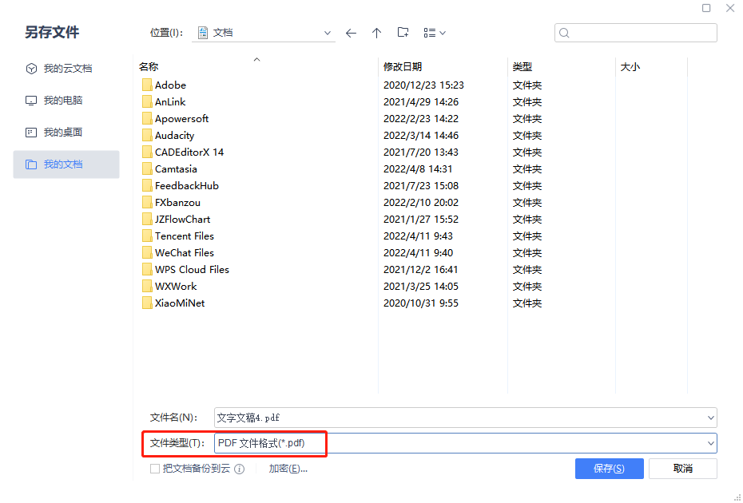The width and height of the screenshot is (743, 503).
Task: Select the WeChat Files folder name
Action: 185,253
